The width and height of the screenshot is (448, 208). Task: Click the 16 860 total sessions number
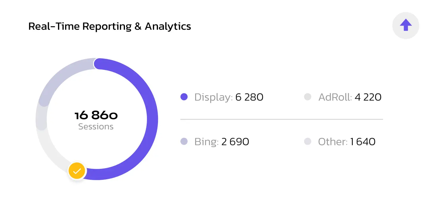[96, 115]
